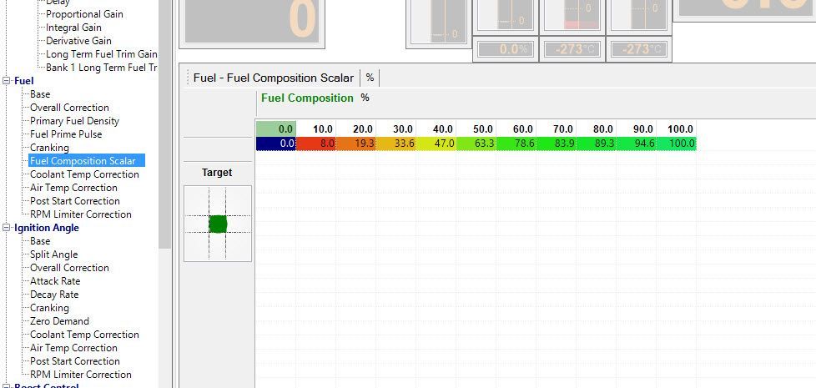Open Long Term Fuel Trim Gain

102,54
